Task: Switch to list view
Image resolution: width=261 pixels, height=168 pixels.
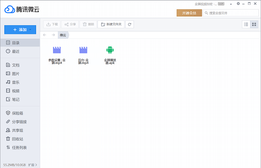Action: click(246, 24)
